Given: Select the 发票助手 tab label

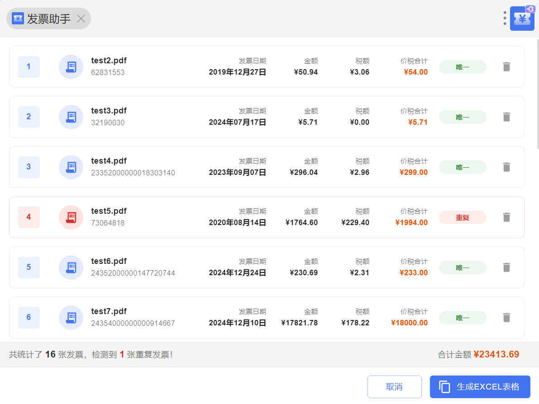Looking at the screenshot, I should 48,19.
